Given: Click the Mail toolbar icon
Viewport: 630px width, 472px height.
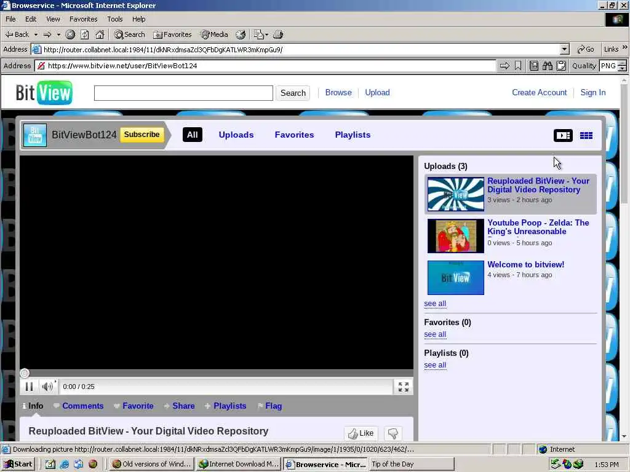Looking at the screenshot, I should coord(258,34).
